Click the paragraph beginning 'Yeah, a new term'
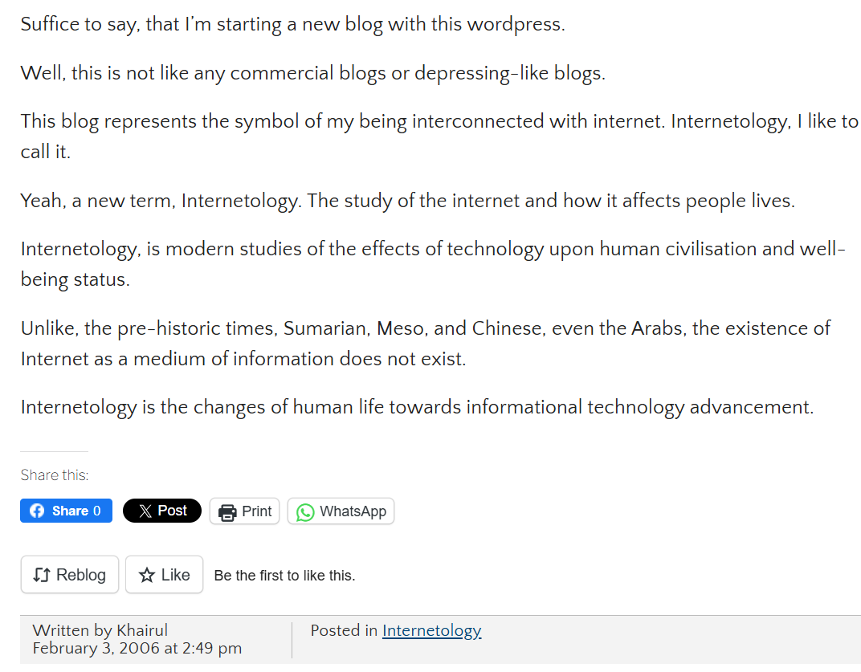 pos(407,201)
